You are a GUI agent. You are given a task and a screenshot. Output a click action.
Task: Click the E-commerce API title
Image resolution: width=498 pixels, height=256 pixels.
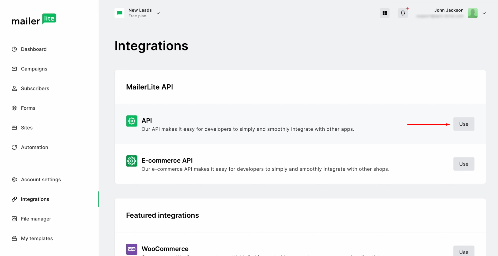[167, 160]
